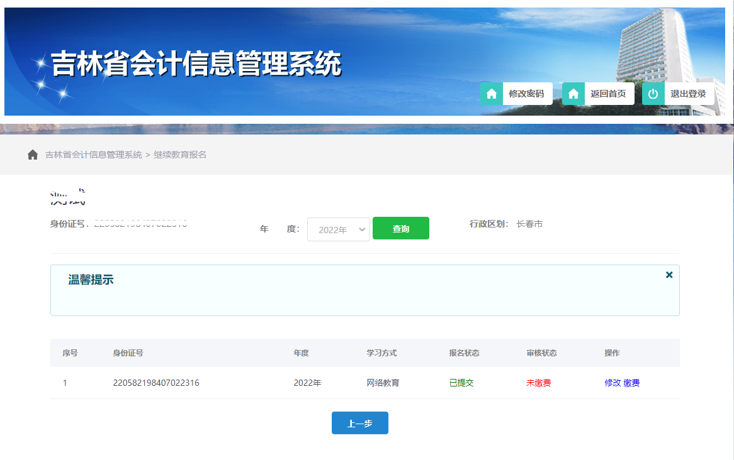Screen dimensions: 734x460
Task: Click the home icon beside 修改密码
Action: 491,94
